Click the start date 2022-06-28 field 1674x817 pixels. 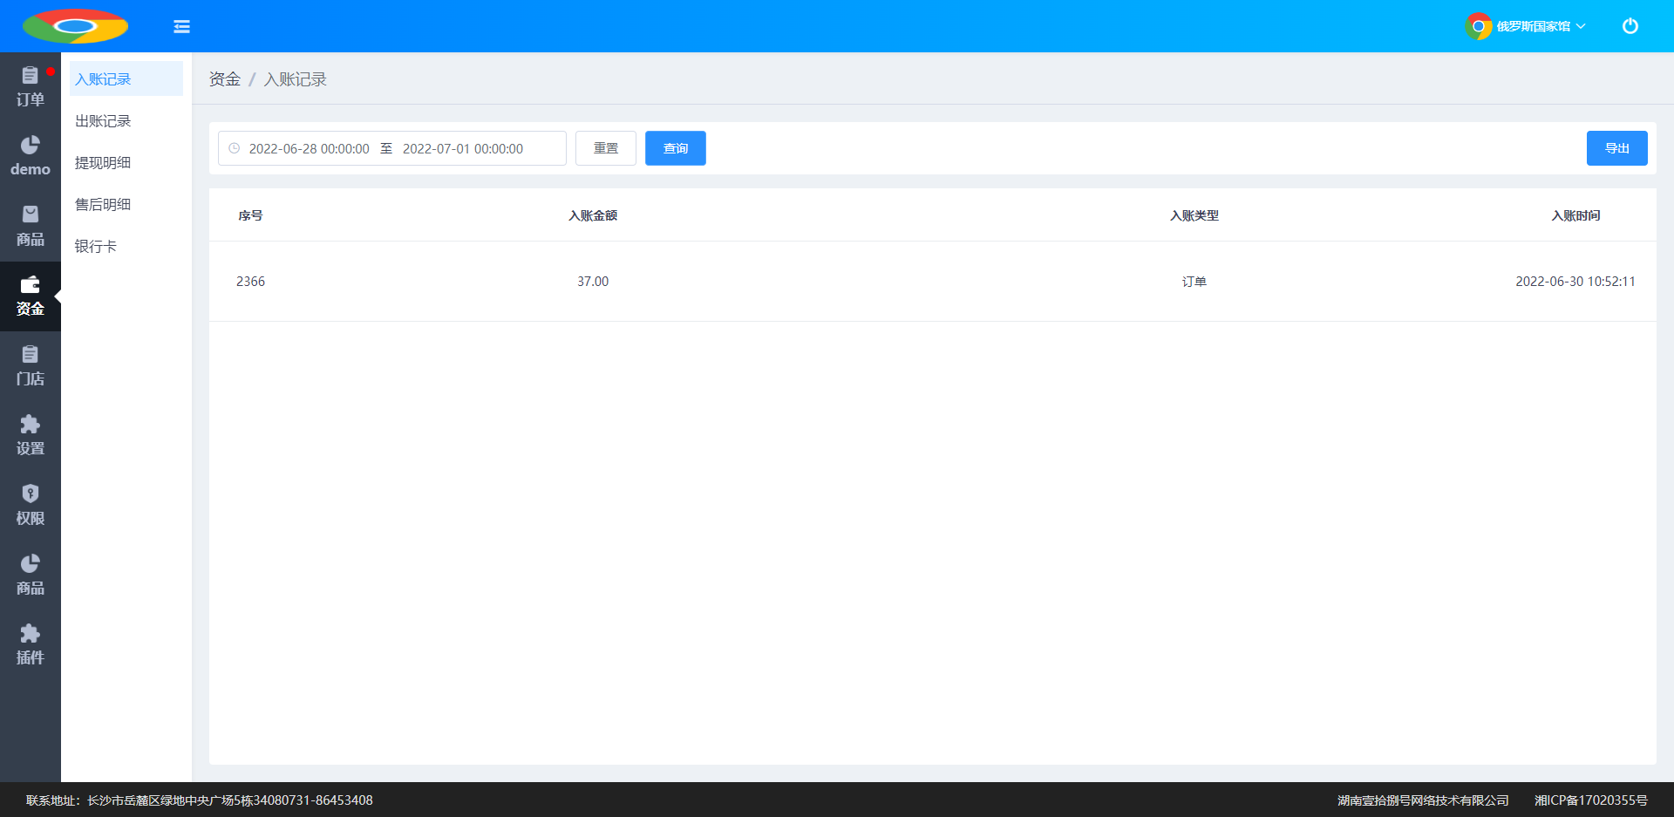(x=309, y=149)
